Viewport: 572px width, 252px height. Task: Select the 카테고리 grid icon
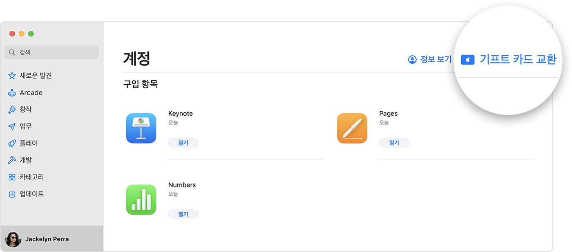pos(12,177)
